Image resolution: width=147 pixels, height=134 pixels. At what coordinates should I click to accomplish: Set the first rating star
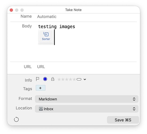coord(59,79)
